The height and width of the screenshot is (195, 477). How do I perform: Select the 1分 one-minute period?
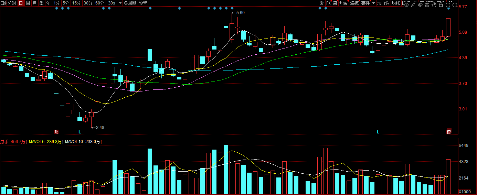[57, 3]
